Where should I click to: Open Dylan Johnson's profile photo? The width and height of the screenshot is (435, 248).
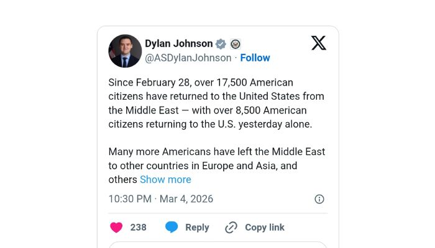(125, 51)
